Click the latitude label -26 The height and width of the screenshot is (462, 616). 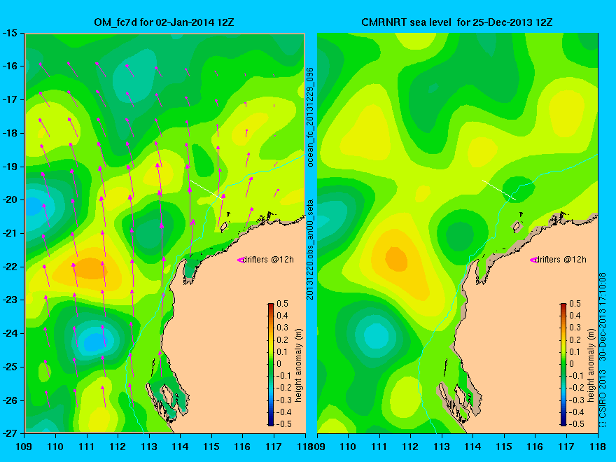click(x=10, y=400)
